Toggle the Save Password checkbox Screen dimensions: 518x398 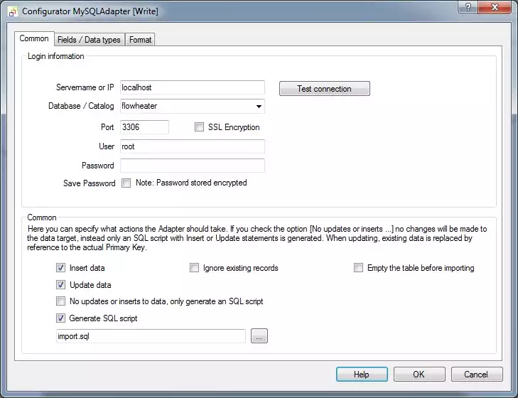pyautogui.click(x=126, y=183)
